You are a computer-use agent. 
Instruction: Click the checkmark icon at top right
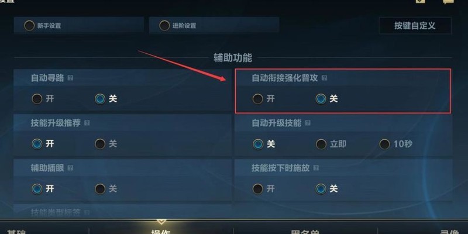(421, 1)
